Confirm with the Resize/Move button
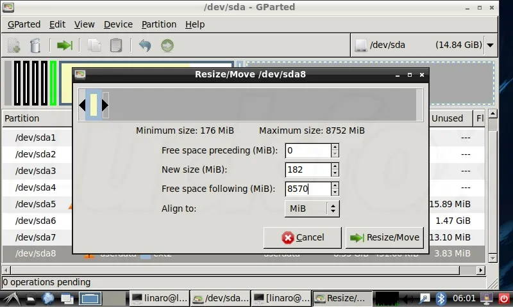513x307 pixels. click(x=385, y=237)
